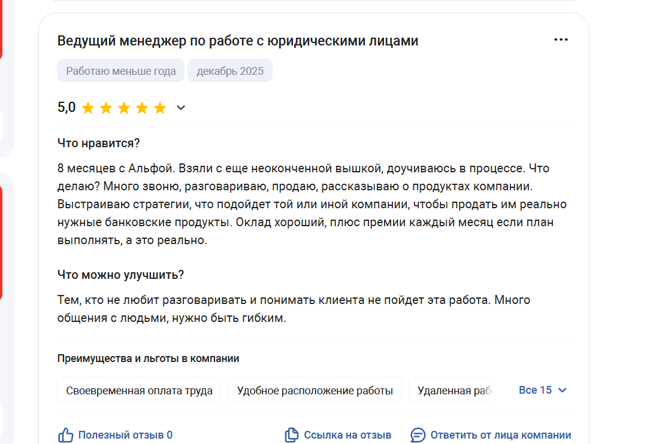
Task: Click the third rating star
Action: click(x=124, y=108)
